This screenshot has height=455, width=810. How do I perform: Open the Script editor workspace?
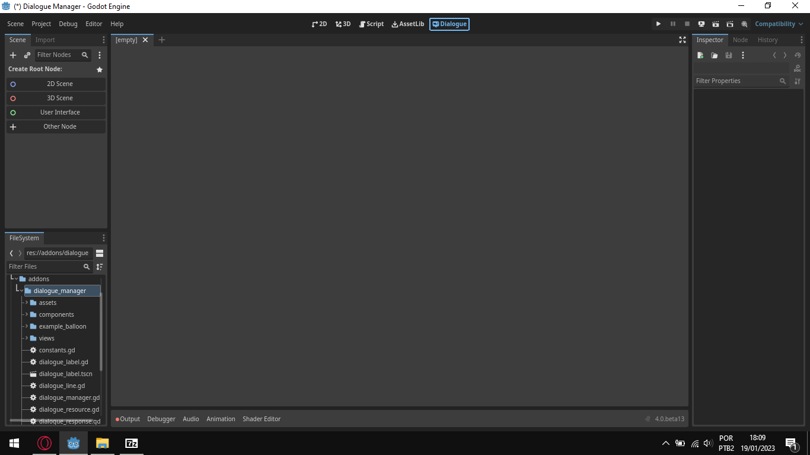click(x=371, y=24)
